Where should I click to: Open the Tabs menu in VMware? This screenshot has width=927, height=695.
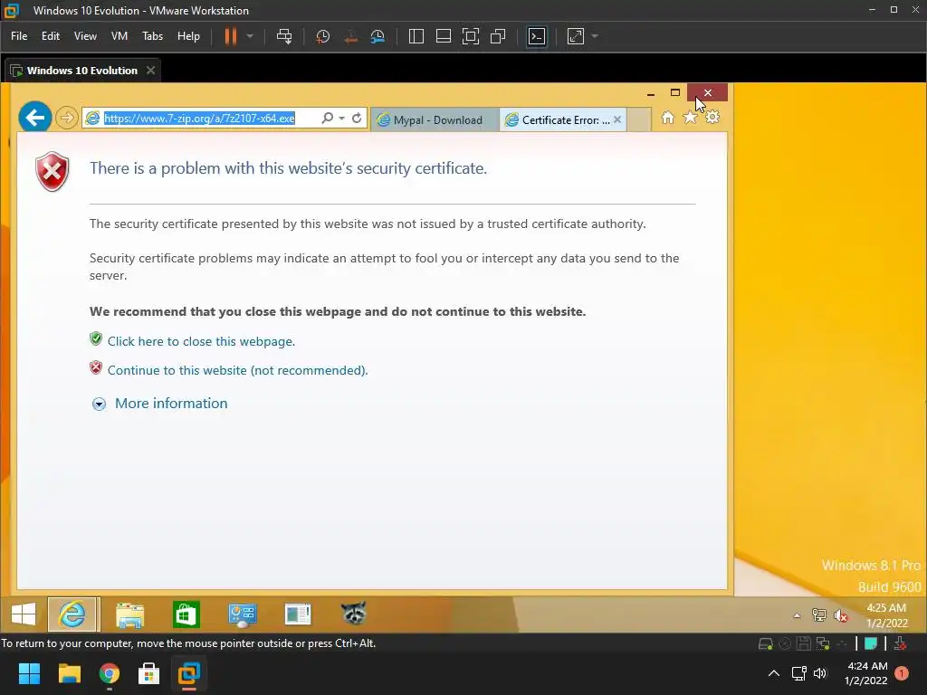(x=152, y=36)
